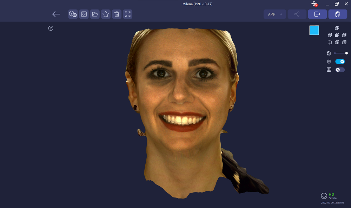Screen dimensions: 351x208
Task: Adjust the face transparency slider handle
Action: tap(346, 53)
